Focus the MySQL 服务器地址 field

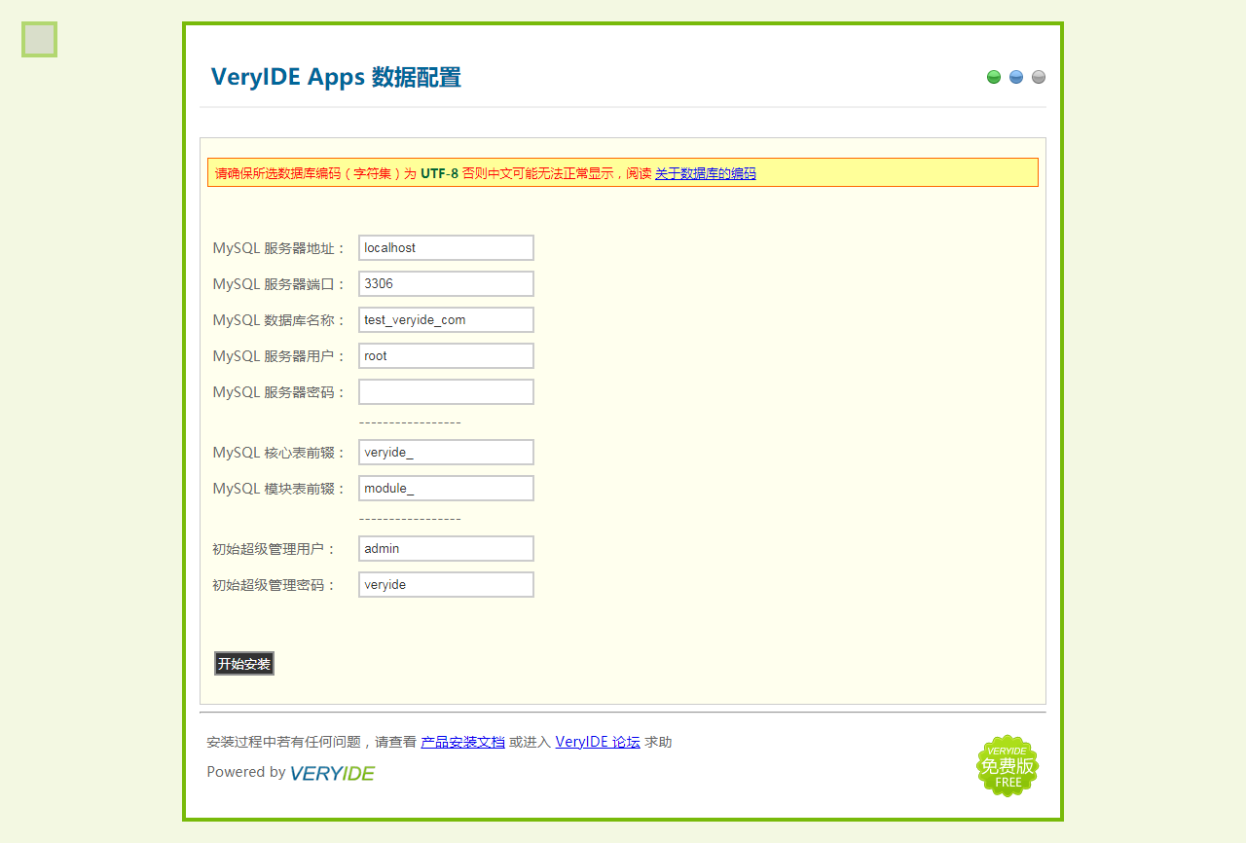click(x=446, y=247)
